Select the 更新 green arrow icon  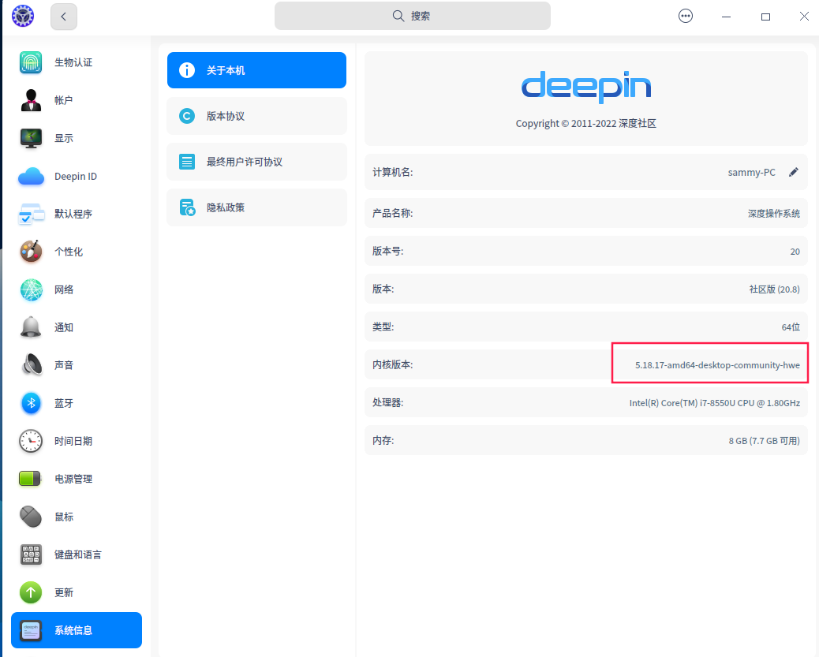pyautogui.click(x=31, y=593)
